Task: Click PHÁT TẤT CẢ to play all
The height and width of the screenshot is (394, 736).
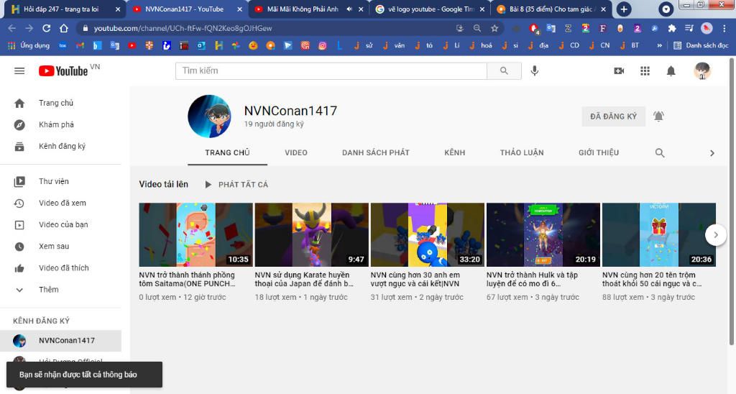Action: tap(236, 185)
